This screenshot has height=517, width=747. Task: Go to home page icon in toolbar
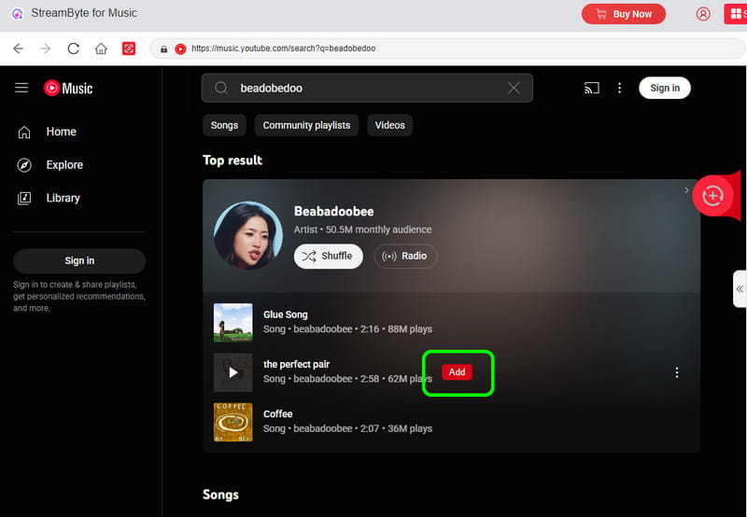click(x=101, y=49)
